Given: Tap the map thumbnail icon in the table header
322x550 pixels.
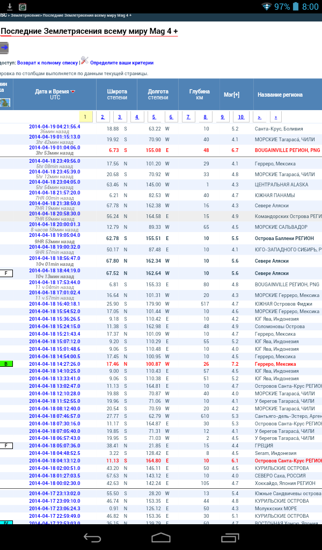Looking at the screenshot, I should point(5,103).
